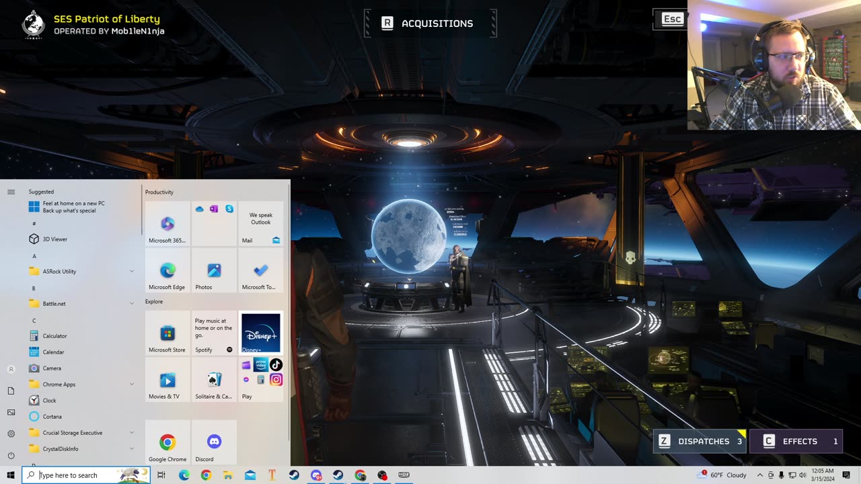
Task: Switch to Discord taskbar icon with badge
Action: (x=316, y=475)
